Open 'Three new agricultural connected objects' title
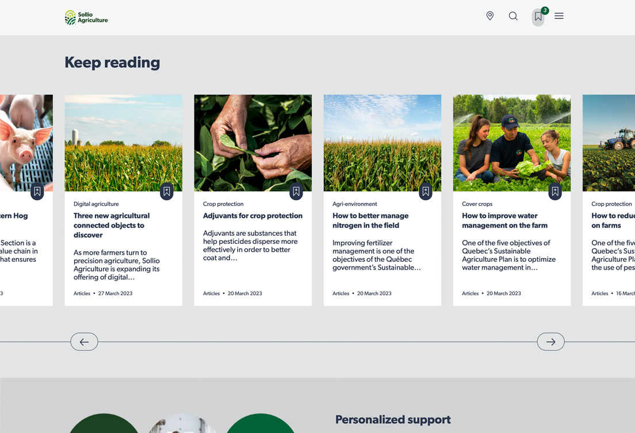635x433 pixels. coord(112,225)
